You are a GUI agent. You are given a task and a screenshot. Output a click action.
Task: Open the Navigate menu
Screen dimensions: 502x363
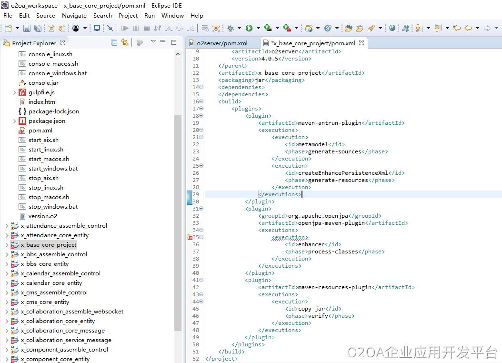(74, 15)
